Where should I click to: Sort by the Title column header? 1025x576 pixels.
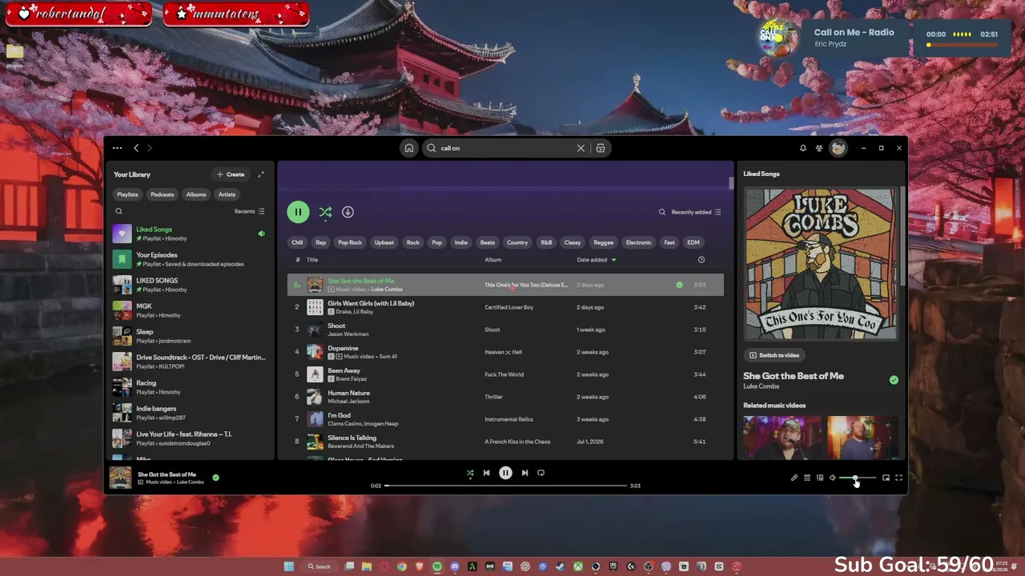312,260
